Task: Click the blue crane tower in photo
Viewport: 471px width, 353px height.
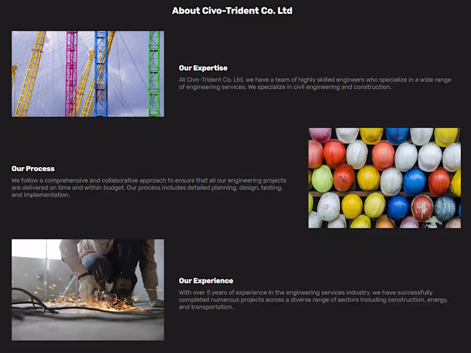Action: click(101, 74)
